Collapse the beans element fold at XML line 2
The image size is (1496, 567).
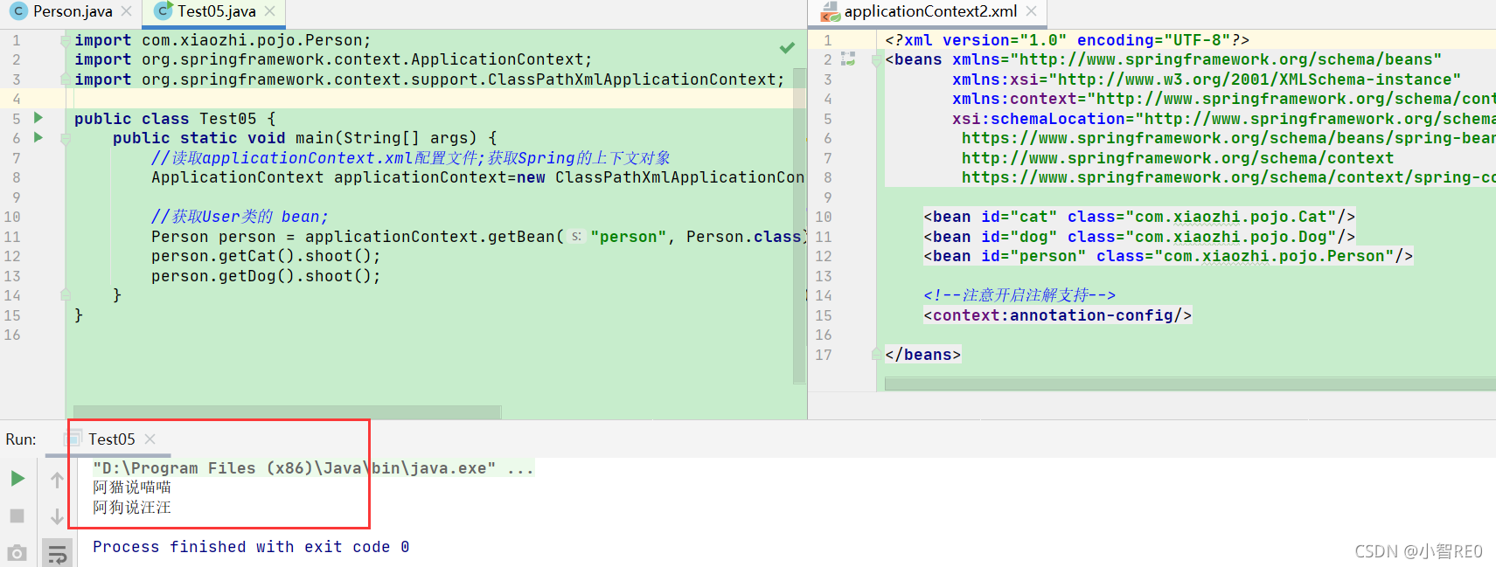pos(877,59)
